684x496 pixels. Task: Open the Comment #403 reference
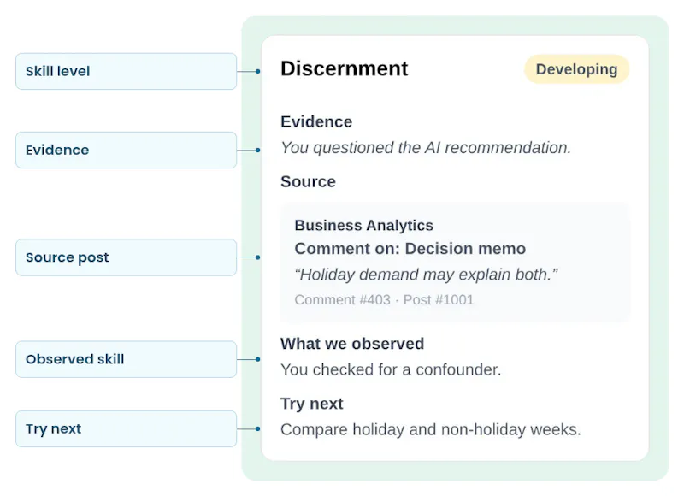pyautogui.click(x=343, y=300)
